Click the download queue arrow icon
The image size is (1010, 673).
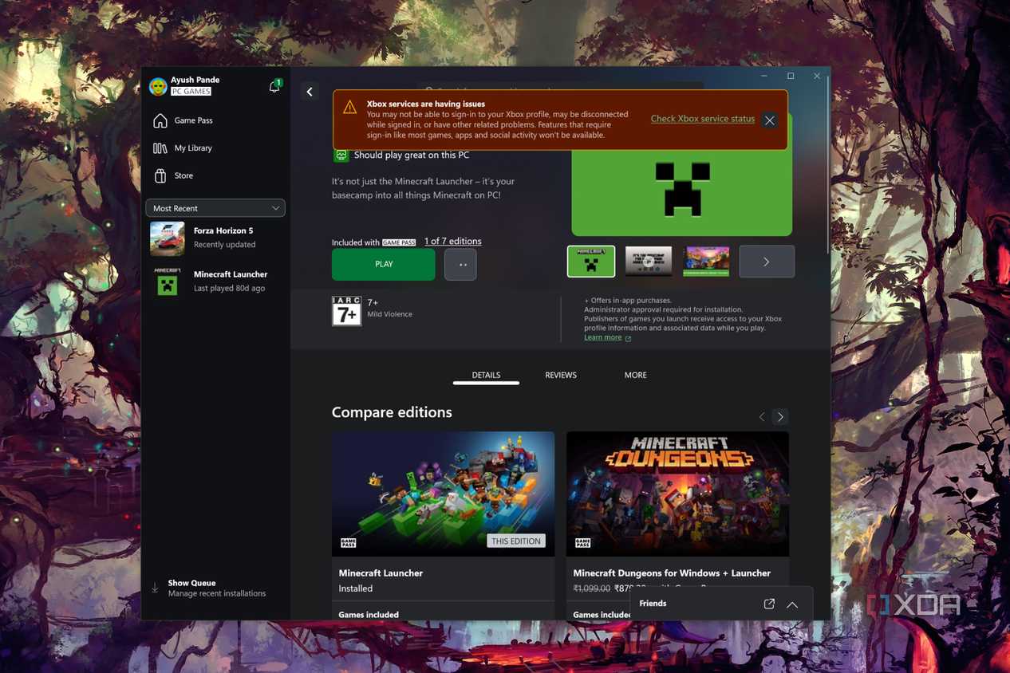[155, 588]
